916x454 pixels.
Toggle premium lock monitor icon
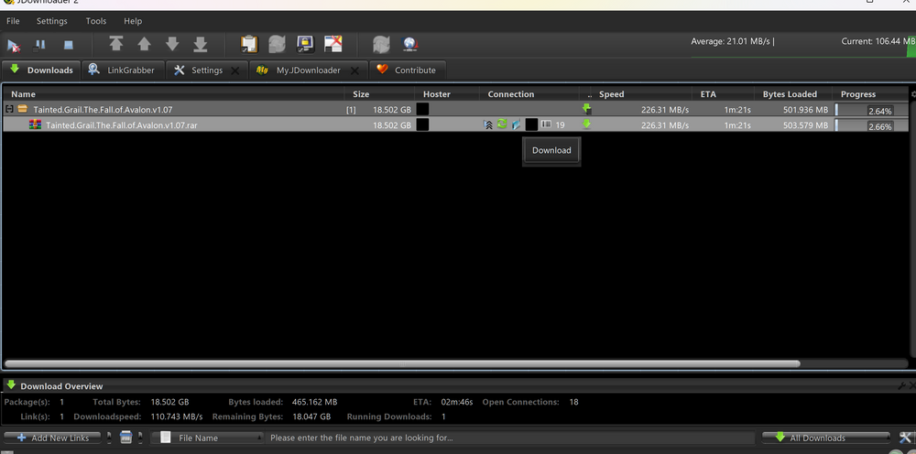point(305,44)
